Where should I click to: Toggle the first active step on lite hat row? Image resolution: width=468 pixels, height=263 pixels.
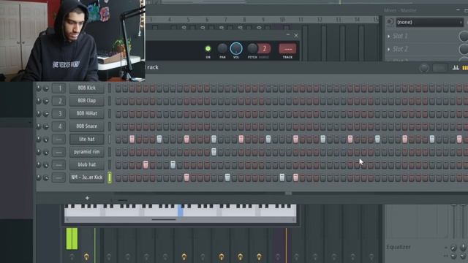(132, 139)
